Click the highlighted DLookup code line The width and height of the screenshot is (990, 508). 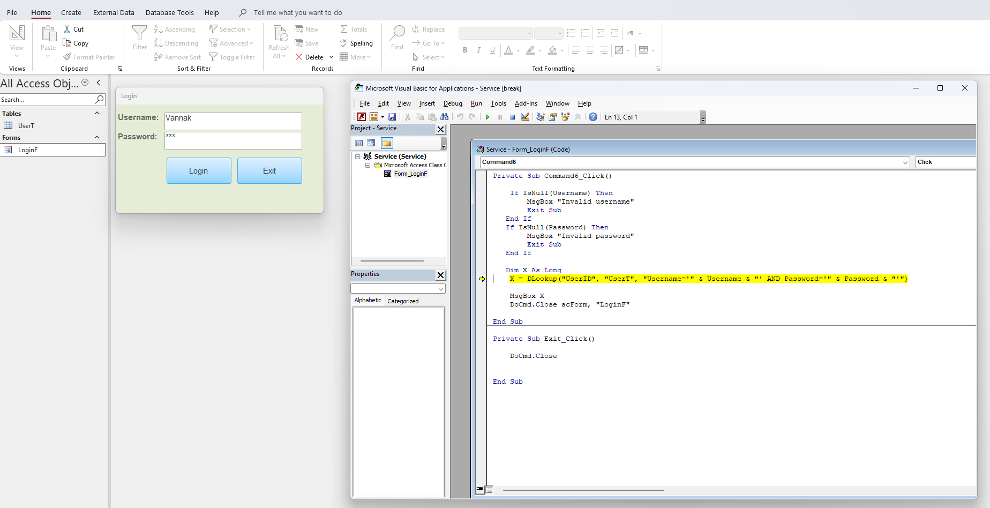(708, 279)
